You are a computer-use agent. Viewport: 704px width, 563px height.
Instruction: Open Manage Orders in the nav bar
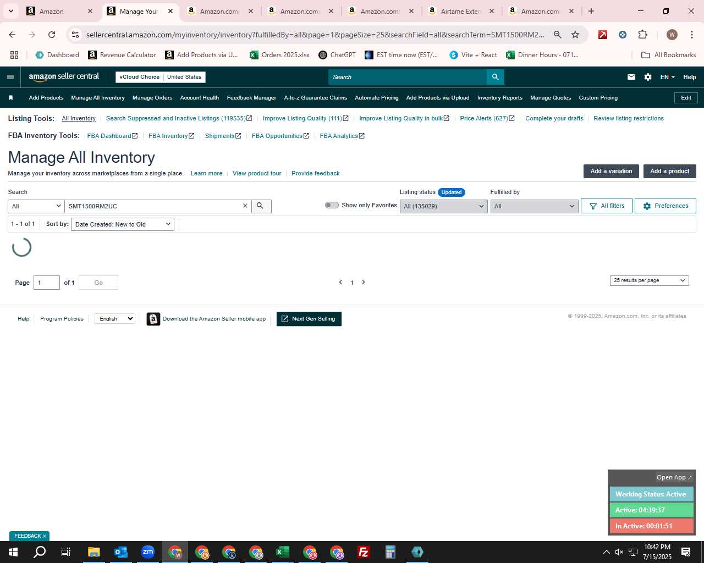pyautogui.click(x=152, y=98)
